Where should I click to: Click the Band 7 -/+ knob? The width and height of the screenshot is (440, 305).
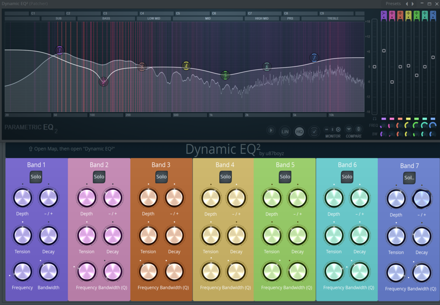(422, 199)
